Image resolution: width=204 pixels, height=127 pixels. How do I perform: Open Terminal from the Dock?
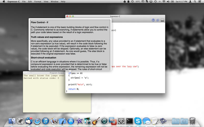[x=130, y=121]
